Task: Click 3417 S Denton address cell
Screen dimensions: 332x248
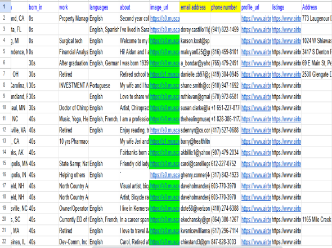Action: coord(317,52)
